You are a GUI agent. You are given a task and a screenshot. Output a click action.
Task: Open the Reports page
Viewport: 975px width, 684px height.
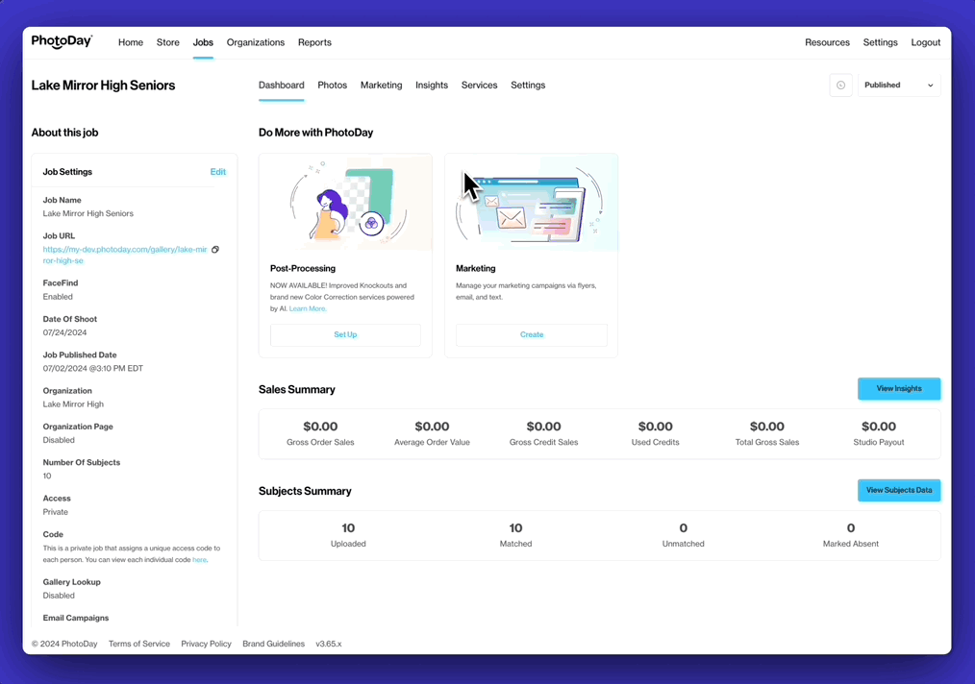point(314,42)
